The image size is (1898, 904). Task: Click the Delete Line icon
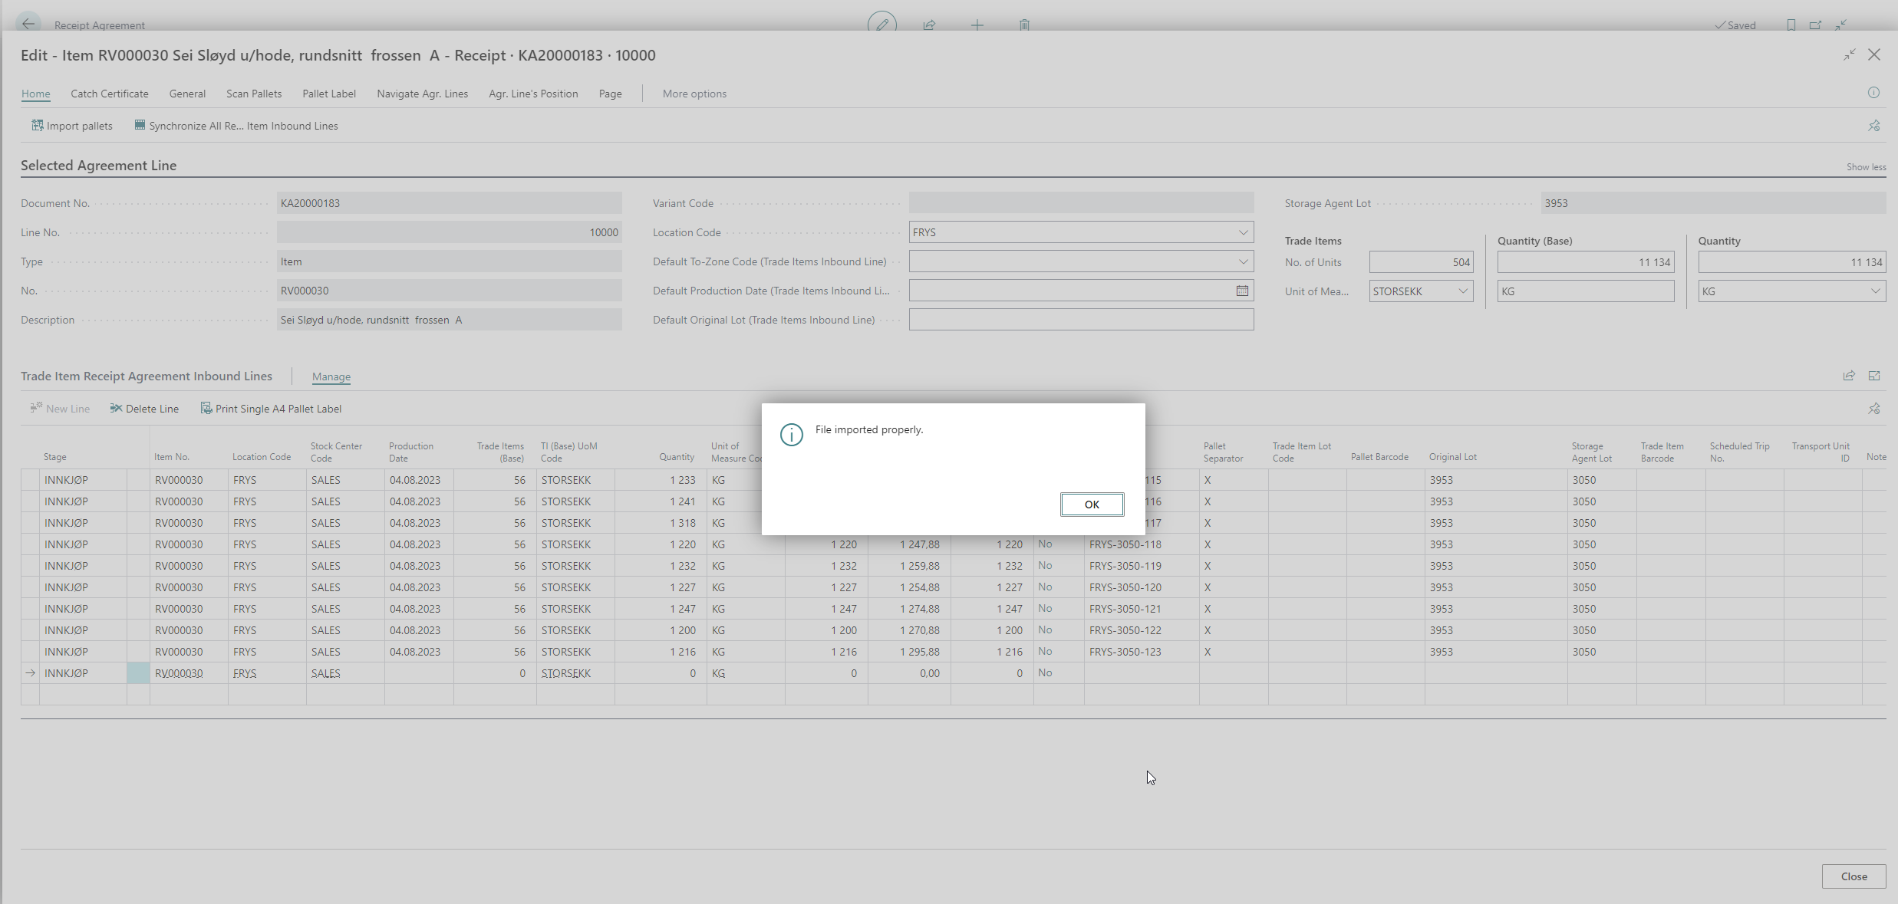[x=116, y=408]
